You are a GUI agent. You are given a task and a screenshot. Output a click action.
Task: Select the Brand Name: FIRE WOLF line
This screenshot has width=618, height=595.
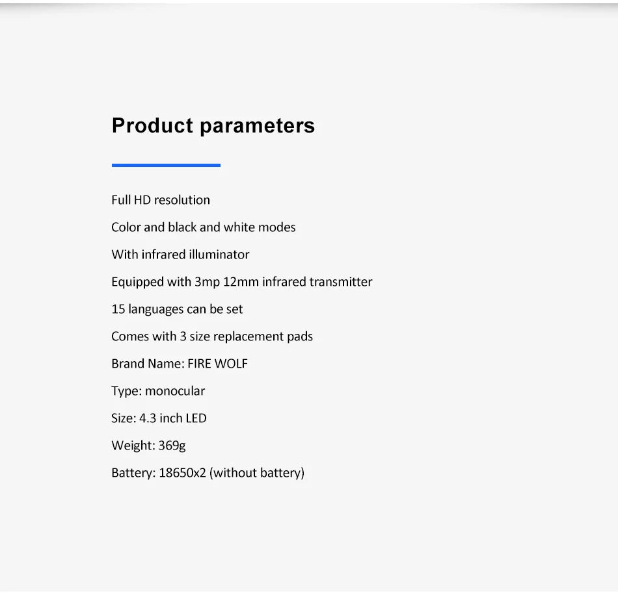coord(180,364)
